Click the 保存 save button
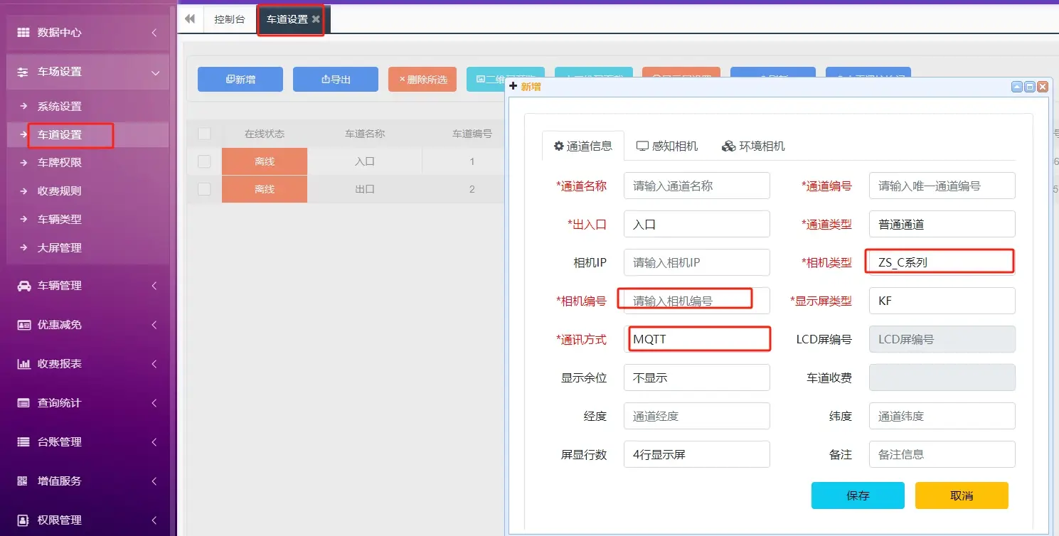 [x=857, y=495]
